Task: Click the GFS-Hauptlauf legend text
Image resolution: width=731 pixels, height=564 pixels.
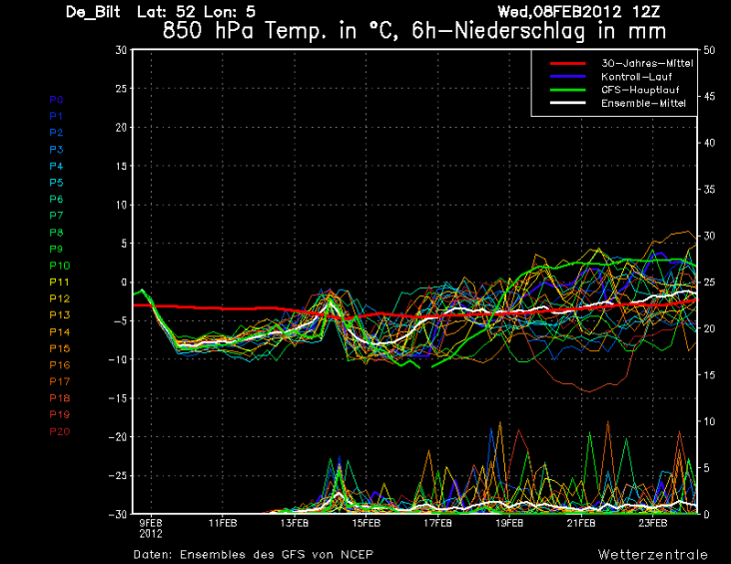Action: click(640, 90)
